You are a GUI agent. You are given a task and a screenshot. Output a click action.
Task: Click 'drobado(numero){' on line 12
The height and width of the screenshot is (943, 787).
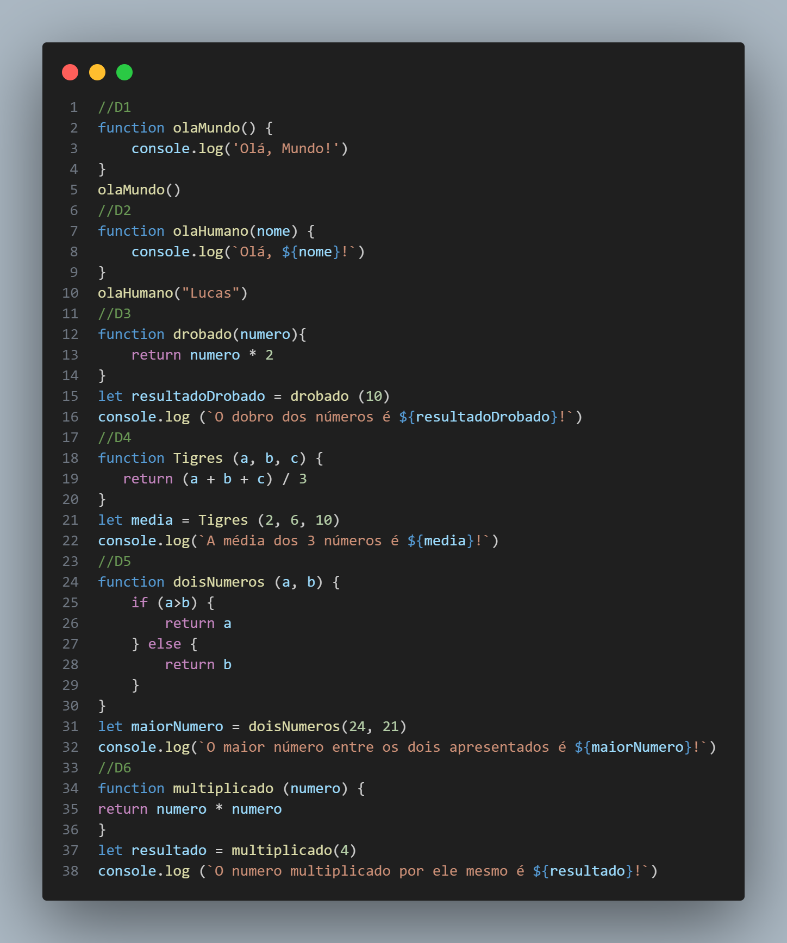[x=240, y=334]
